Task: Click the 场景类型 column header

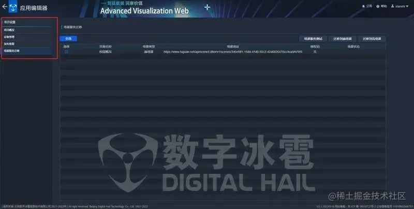Action: tap(149, 47)
